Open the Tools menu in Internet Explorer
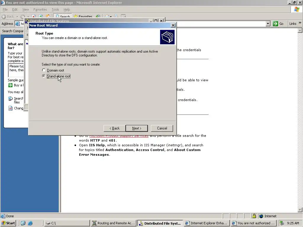Screen dimensions: 303x227 coord(55,9)
